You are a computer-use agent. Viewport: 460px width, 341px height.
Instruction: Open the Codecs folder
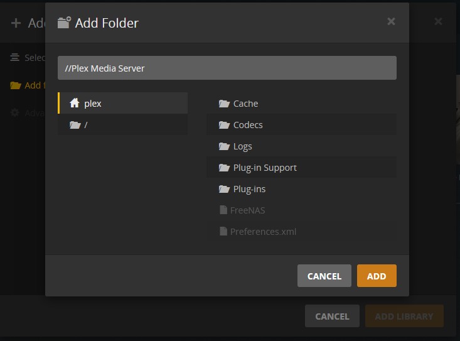(x=302, y=125)
